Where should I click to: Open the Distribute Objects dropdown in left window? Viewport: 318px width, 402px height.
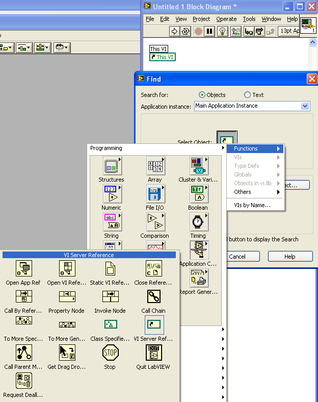[x=24, y=47]
